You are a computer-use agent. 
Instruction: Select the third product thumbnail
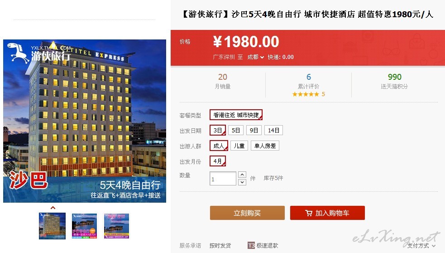[116, 226]
